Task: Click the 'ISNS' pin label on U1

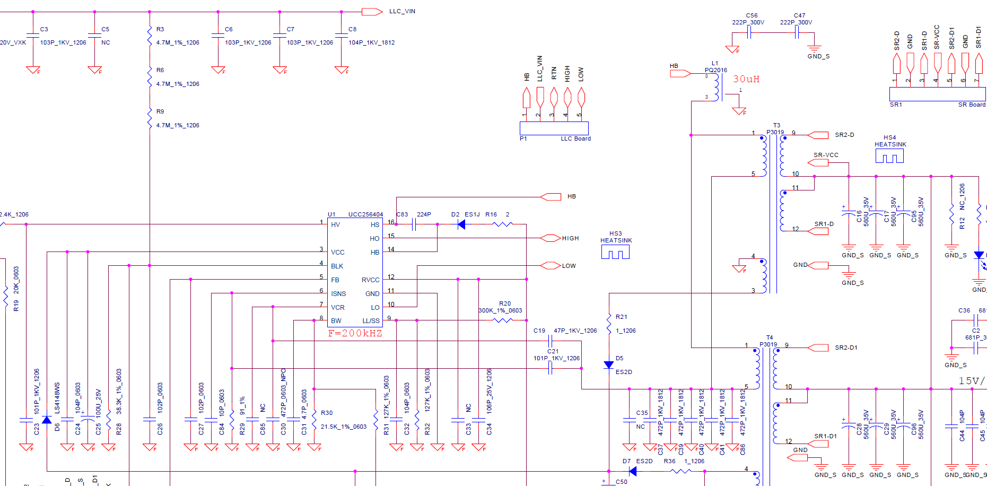Action: coord(338,293)
